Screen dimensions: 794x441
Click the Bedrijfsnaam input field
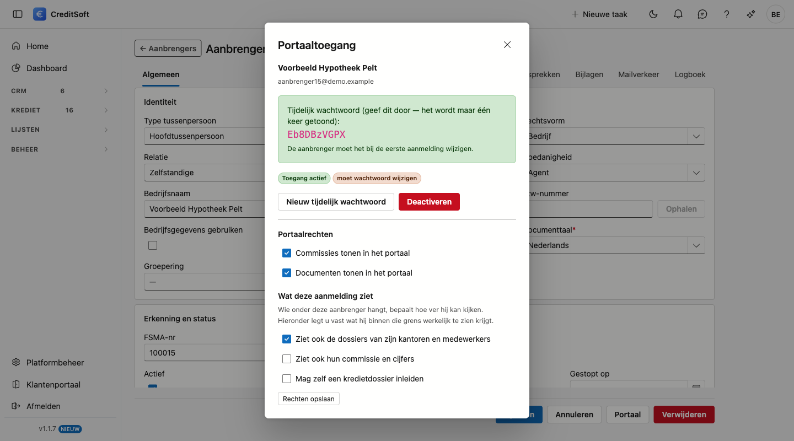point(205,209)
